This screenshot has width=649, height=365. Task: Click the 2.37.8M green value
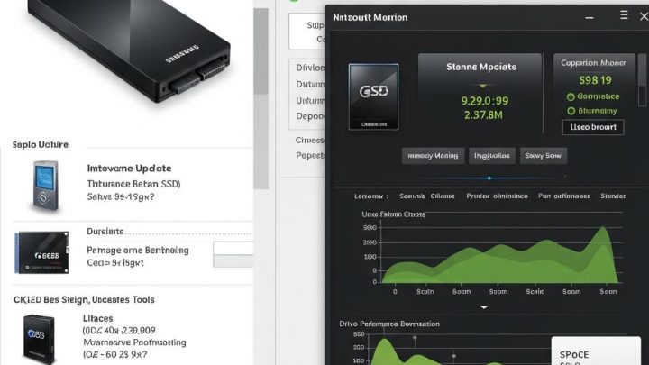click(483, 114)
